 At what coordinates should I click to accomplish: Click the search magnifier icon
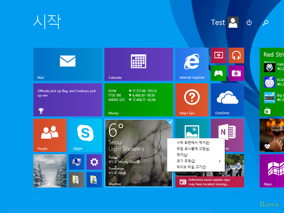click(x=266, y=23)
